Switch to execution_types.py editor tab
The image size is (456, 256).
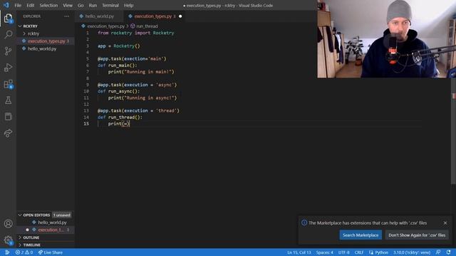[x=153, y=16]
